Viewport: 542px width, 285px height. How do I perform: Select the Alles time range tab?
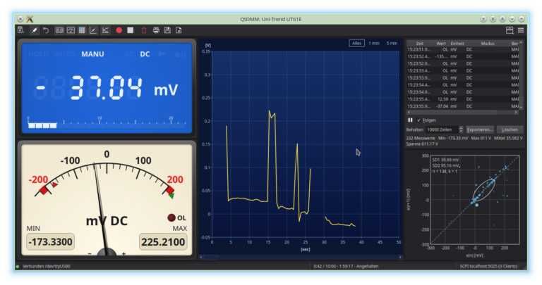pyautogui.click(x=356, y=44)
